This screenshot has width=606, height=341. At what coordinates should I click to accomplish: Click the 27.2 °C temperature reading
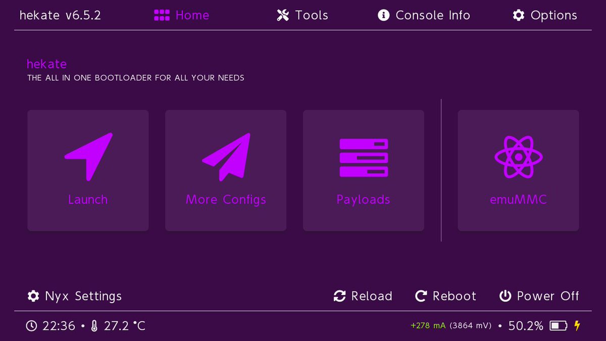point(125,326)
